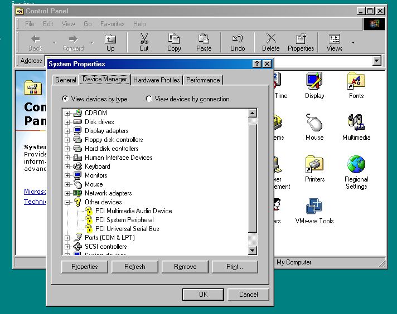Click the Properties button in Device Manager
397x314 pixels.
pos(85,267)
